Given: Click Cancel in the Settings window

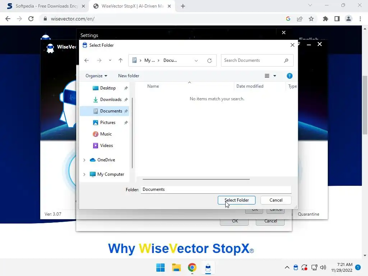Looking at the screenshot, I should 270,221.
